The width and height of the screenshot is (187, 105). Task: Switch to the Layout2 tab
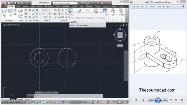click(27, 99)
